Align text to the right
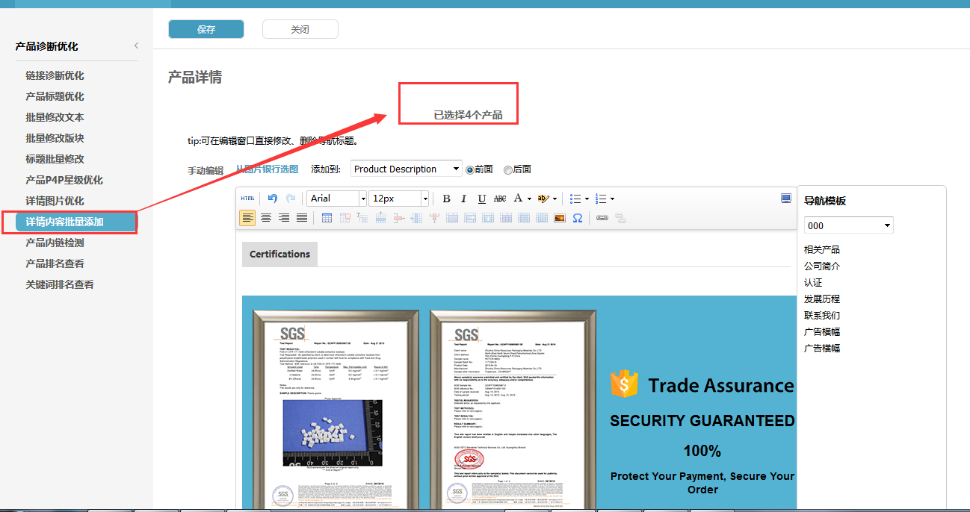The width and height of the screenshot is (970, 512). pyautogui.click(x=283, y=218)
